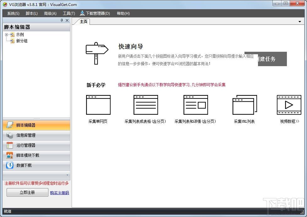Open the 高级(A) menu
Image resolution: width=307 pixels, height=217 pixels.
(x=50, y=13)
